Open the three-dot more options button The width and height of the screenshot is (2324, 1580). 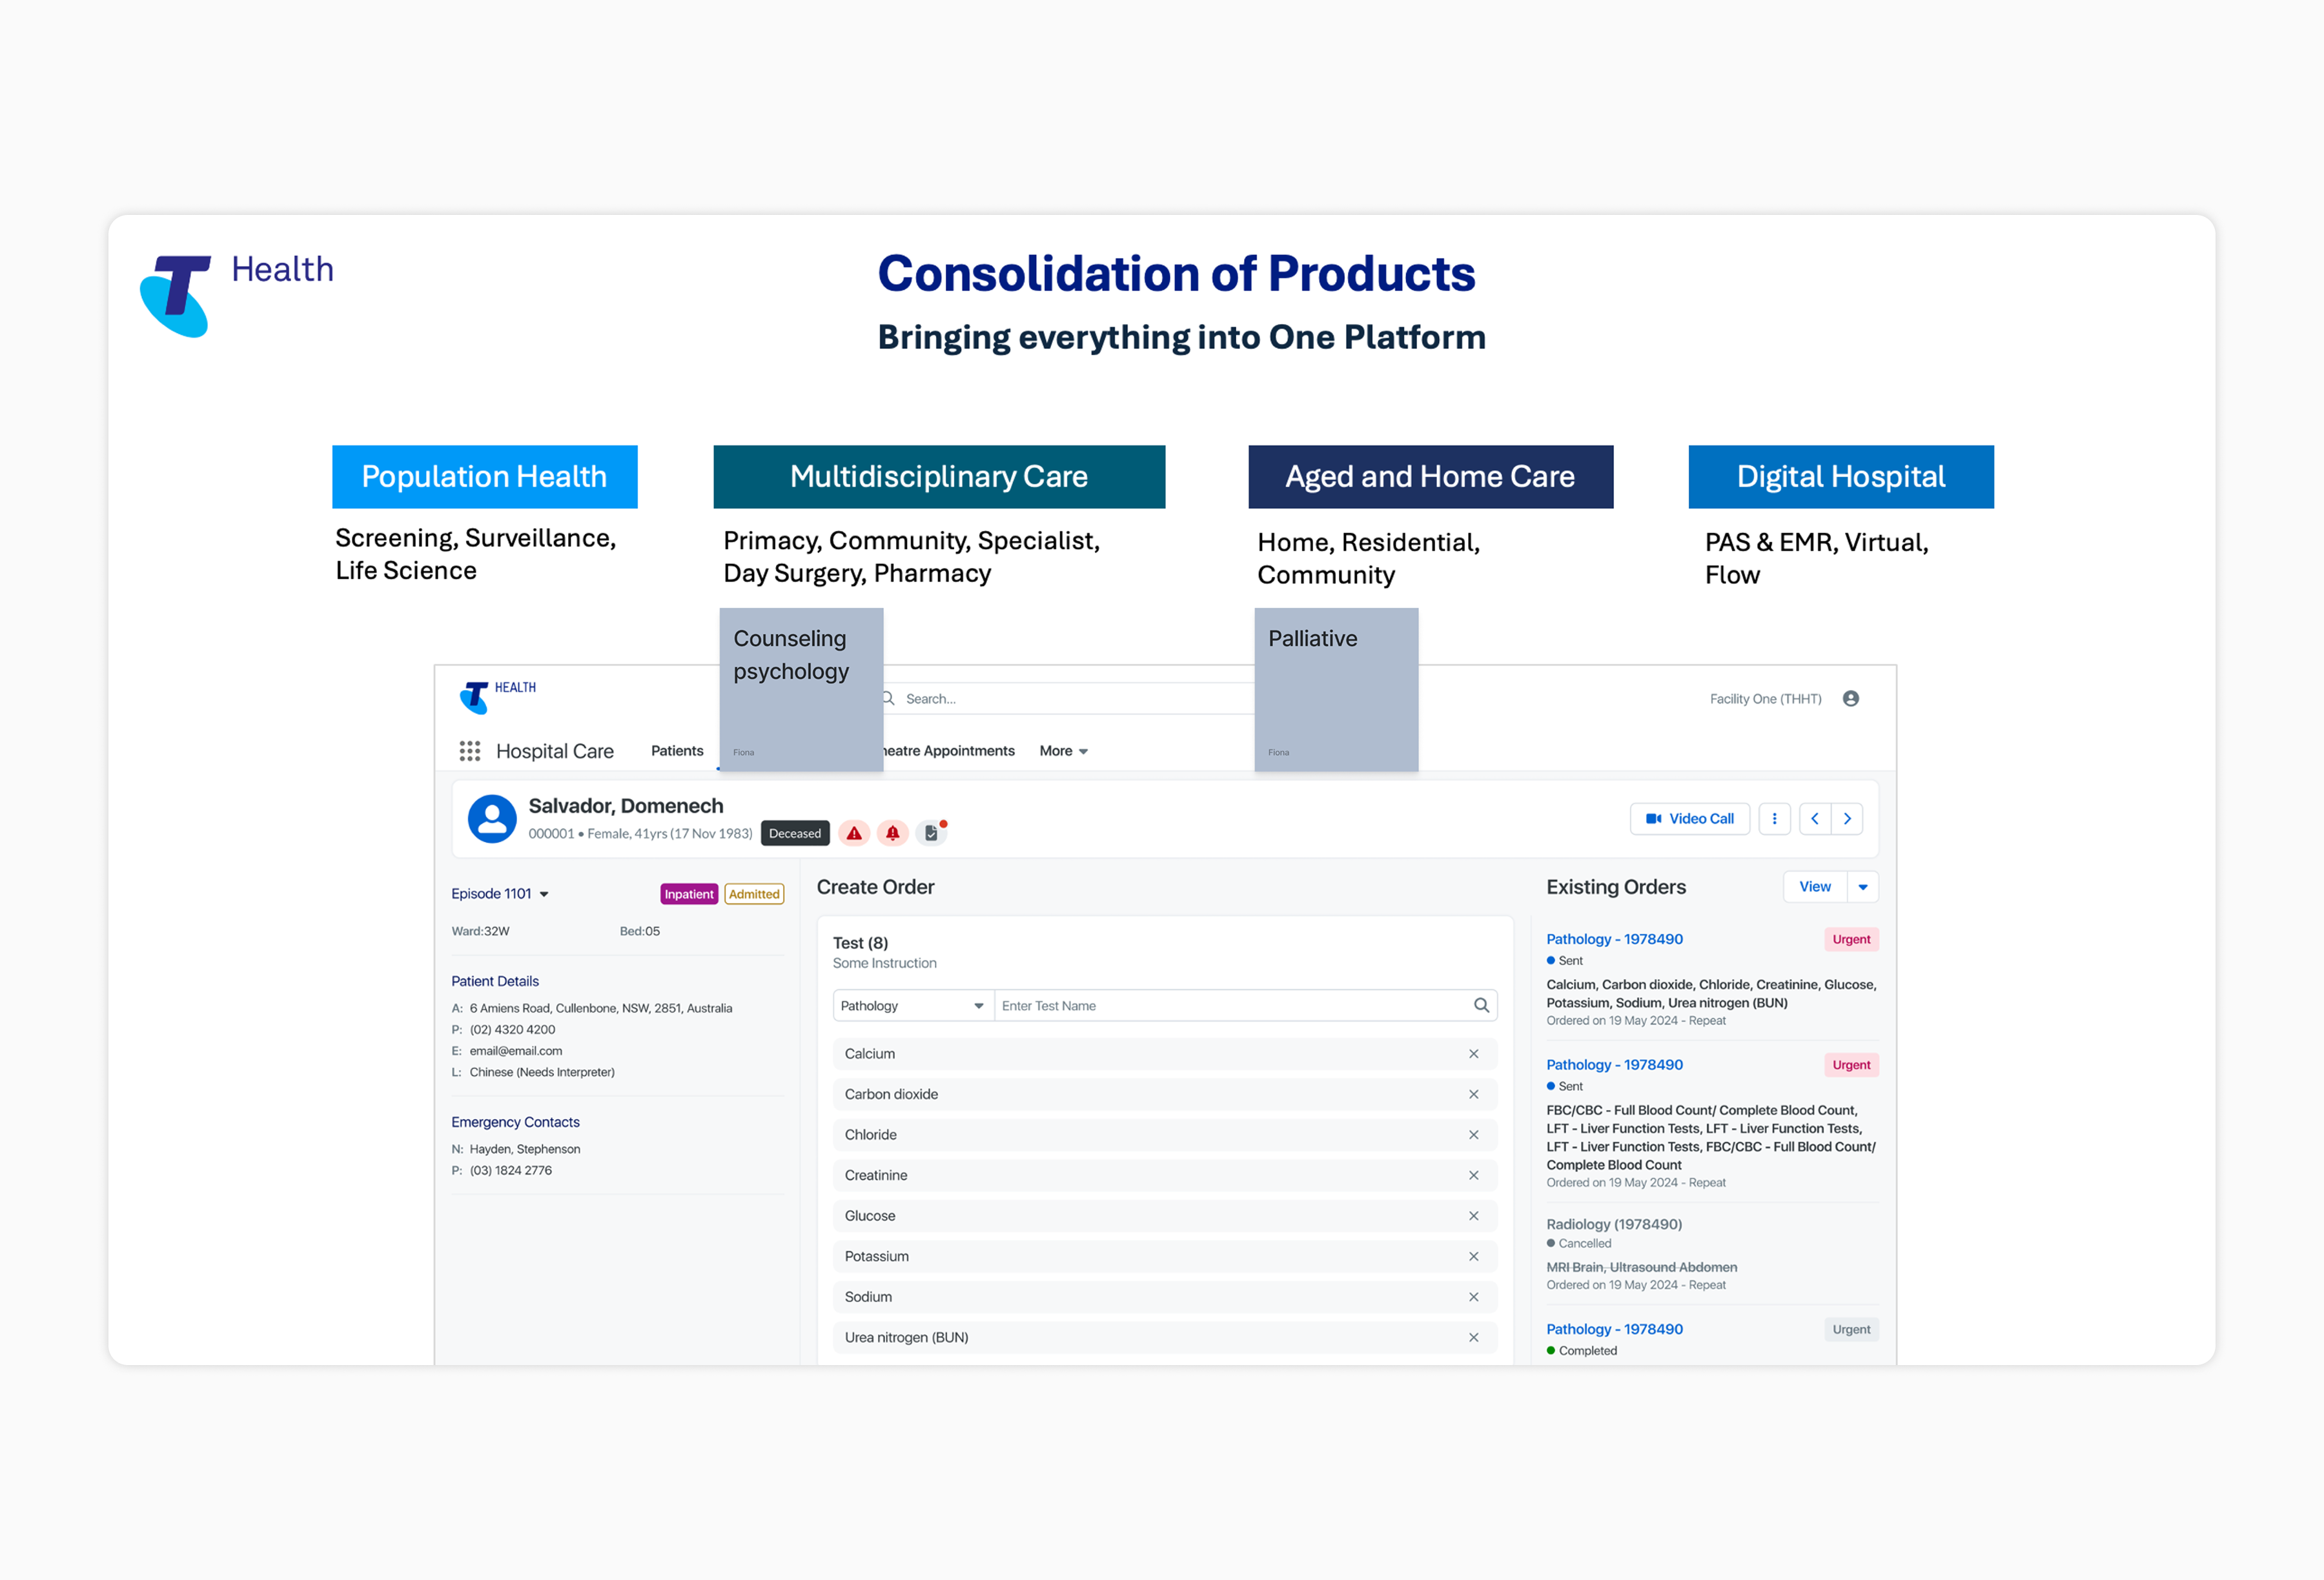(x=1774, y=819)
